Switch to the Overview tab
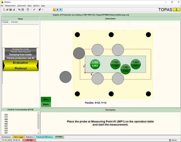181x142 pixels. point(15,22)
